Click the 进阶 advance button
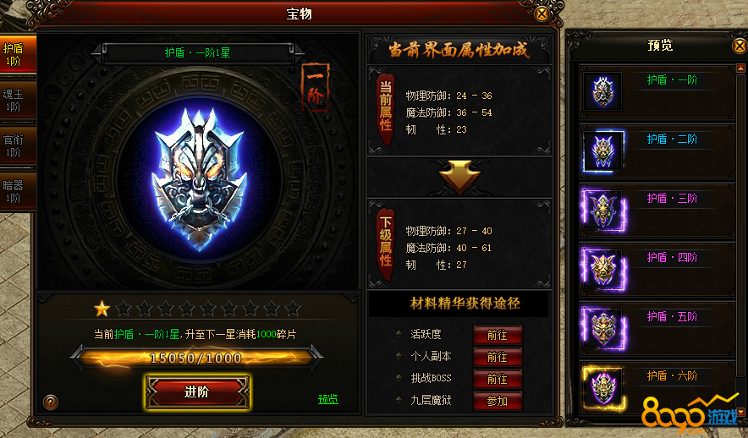 coord(197,391)
